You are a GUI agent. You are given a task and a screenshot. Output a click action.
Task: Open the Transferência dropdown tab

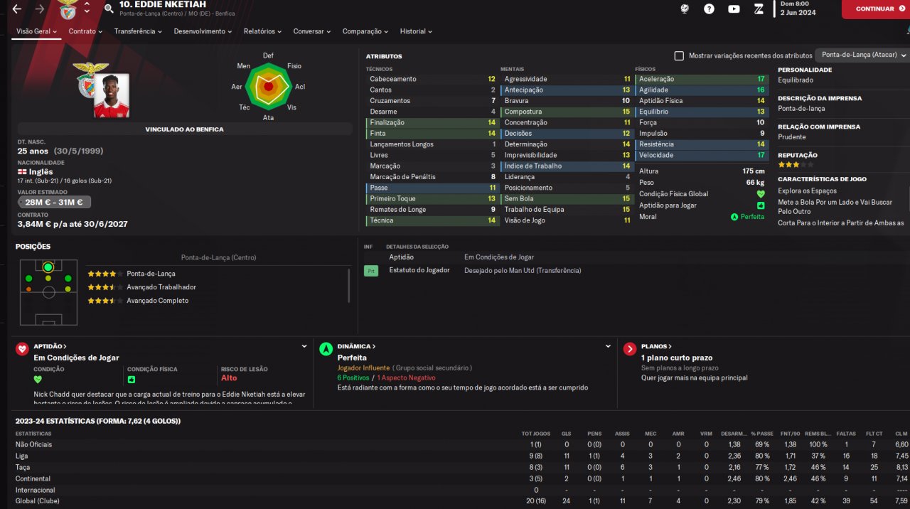coord(138,31)
